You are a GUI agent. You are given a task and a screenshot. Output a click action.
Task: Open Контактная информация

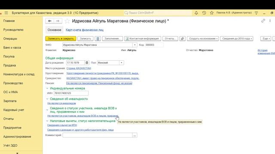click(143, 38)
